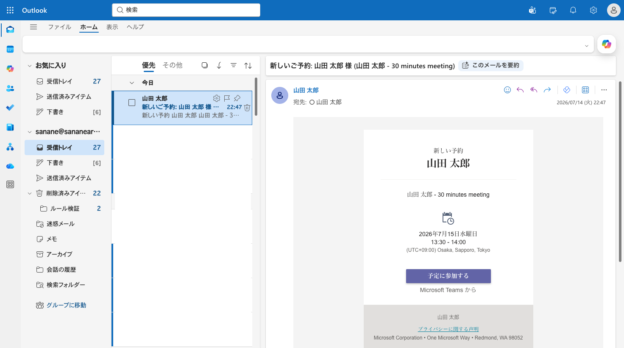Image resolution: width=624 pixels, height=348 pixels.
Task: Open the アーカイブ folder
Action: click(64, 254)
